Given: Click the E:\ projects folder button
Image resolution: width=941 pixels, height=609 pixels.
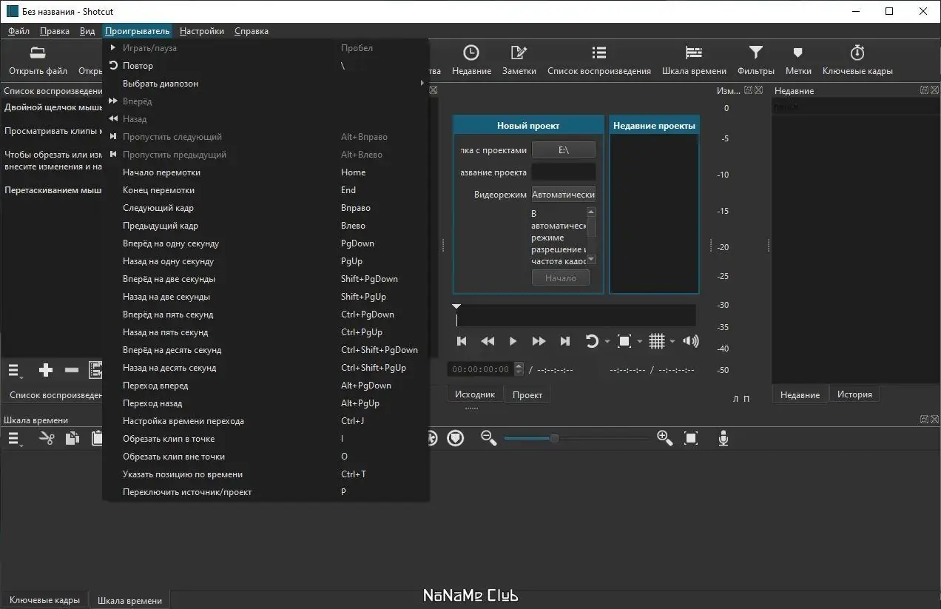Looking at the screenshot, I should click(564, 149).
